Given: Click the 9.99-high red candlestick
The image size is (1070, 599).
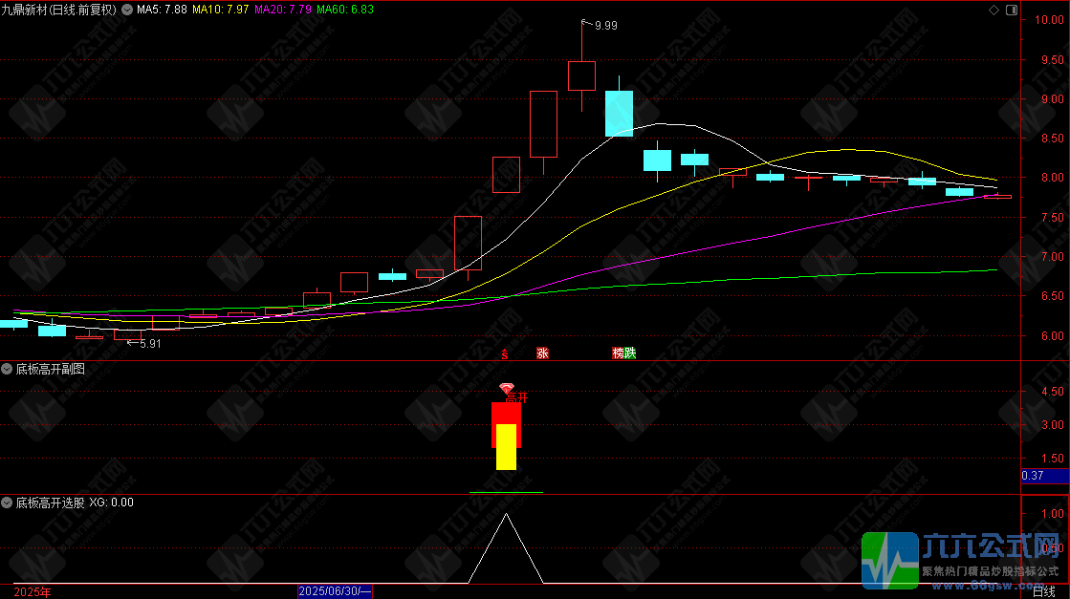Looking at the screenshot, I should click(x=582, y=75).
